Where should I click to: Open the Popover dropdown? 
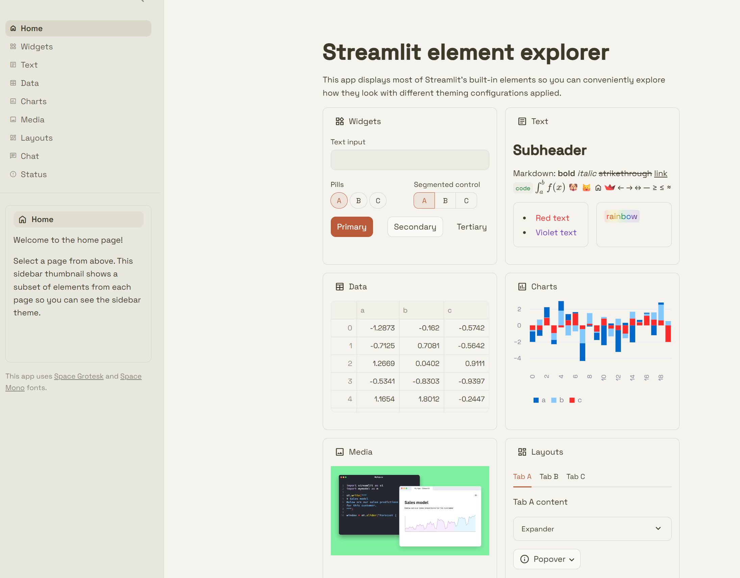[x=546, y=559]
